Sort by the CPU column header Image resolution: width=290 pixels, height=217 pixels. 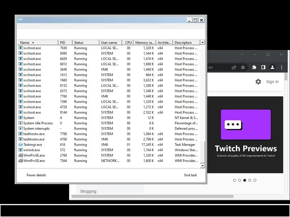128,42
